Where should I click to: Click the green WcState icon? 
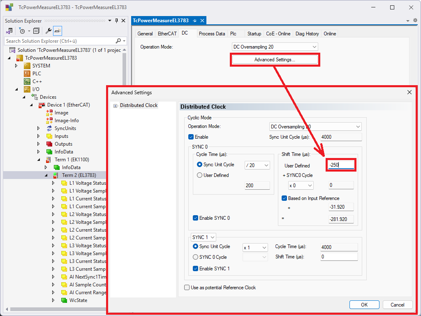pos(64,300)
